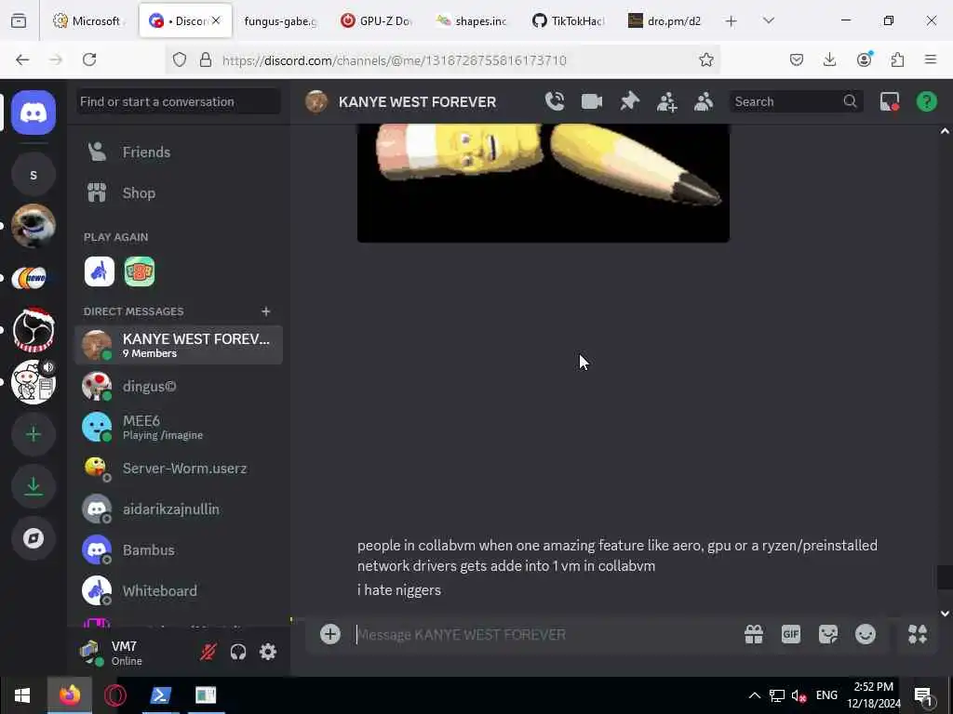The height and width of the screenshot is (714, 953).
Task: Bookmark this page with star icon
Action: tap(706, 59)
